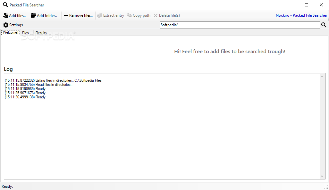Click the Copy path icon
This screenshot has width=329, height=190.
129,15
